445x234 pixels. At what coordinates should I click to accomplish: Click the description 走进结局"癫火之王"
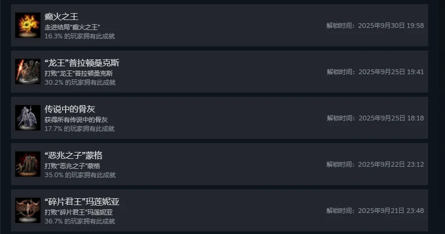pos(73,27)
